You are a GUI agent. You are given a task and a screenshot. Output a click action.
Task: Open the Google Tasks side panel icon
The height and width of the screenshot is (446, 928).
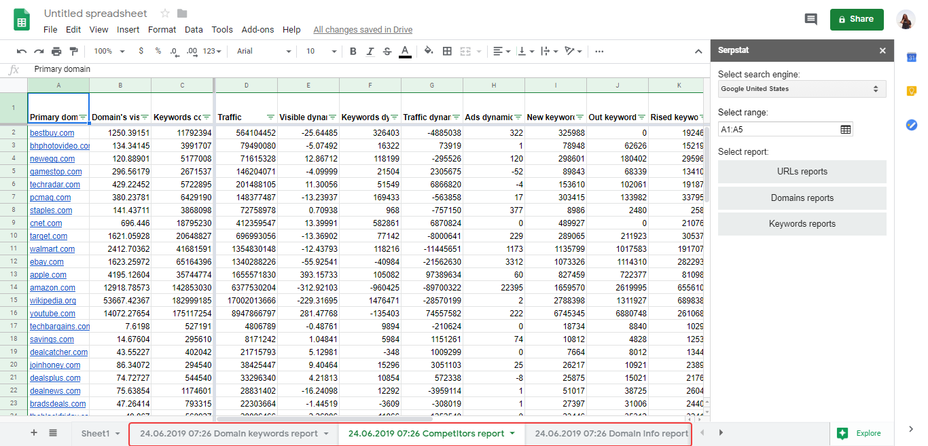[x=912, y=124]
